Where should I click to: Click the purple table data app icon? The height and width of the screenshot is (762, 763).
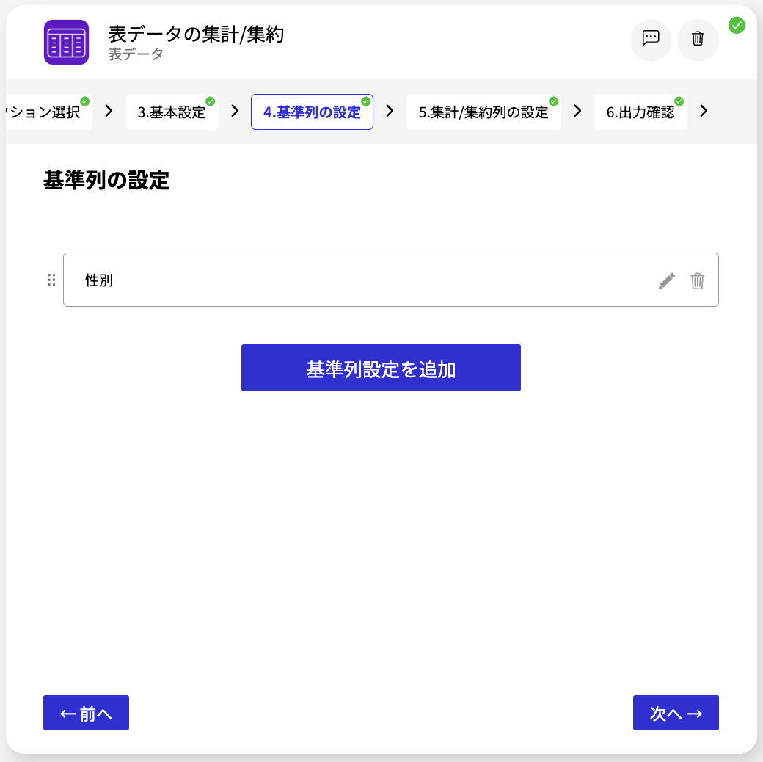[66, 42]
